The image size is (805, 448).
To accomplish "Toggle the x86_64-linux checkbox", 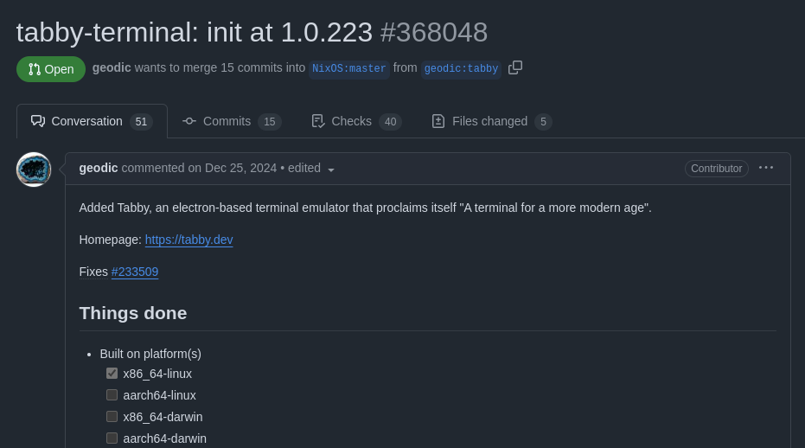I will 112,374.
